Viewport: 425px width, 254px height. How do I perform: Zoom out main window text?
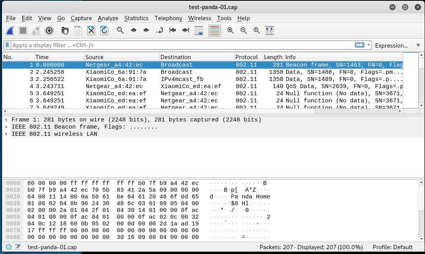coord(243,30)
